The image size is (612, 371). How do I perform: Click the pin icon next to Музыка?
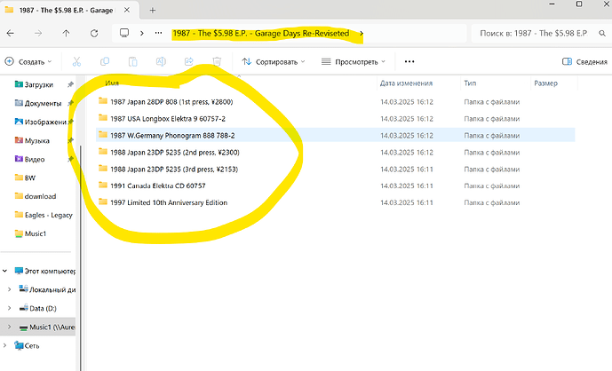71,141
